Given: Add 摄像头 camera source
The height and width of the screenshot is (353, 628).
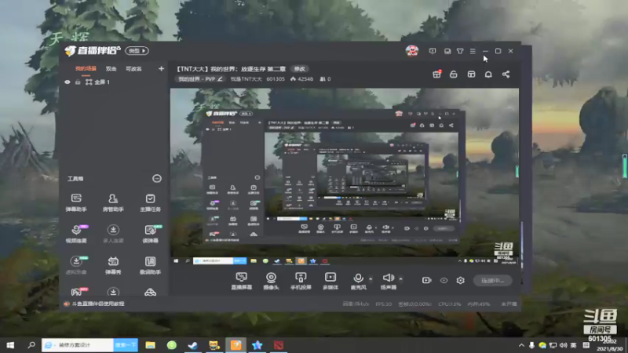Looking at the screenshot, I should (271, 281).
